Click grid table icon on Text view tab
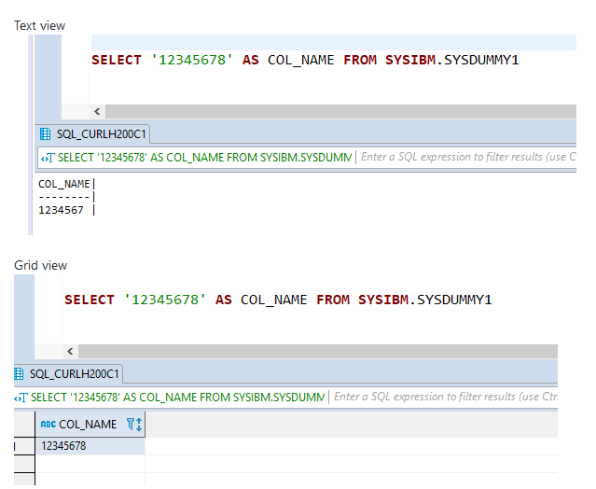Image resolution: width=596 pixels, height=489 pixels. (45, 133)
